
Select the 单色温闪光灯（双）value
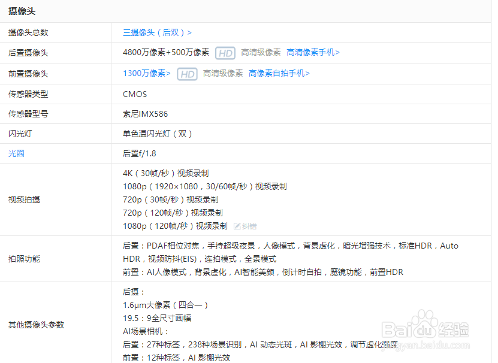tap(157, 134)
